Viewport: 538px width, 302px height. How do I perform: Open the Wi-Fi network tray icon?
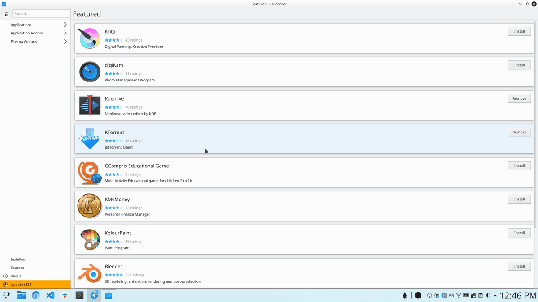tap(459, 295)
